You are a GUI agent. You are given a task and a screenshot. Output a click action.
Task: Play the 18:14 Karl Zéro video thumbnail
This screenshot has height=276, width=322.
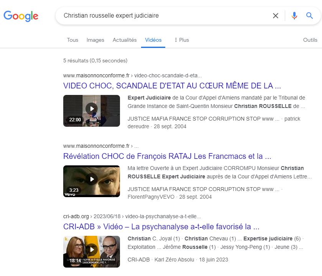pyautogui.click(x=92, y=252)
